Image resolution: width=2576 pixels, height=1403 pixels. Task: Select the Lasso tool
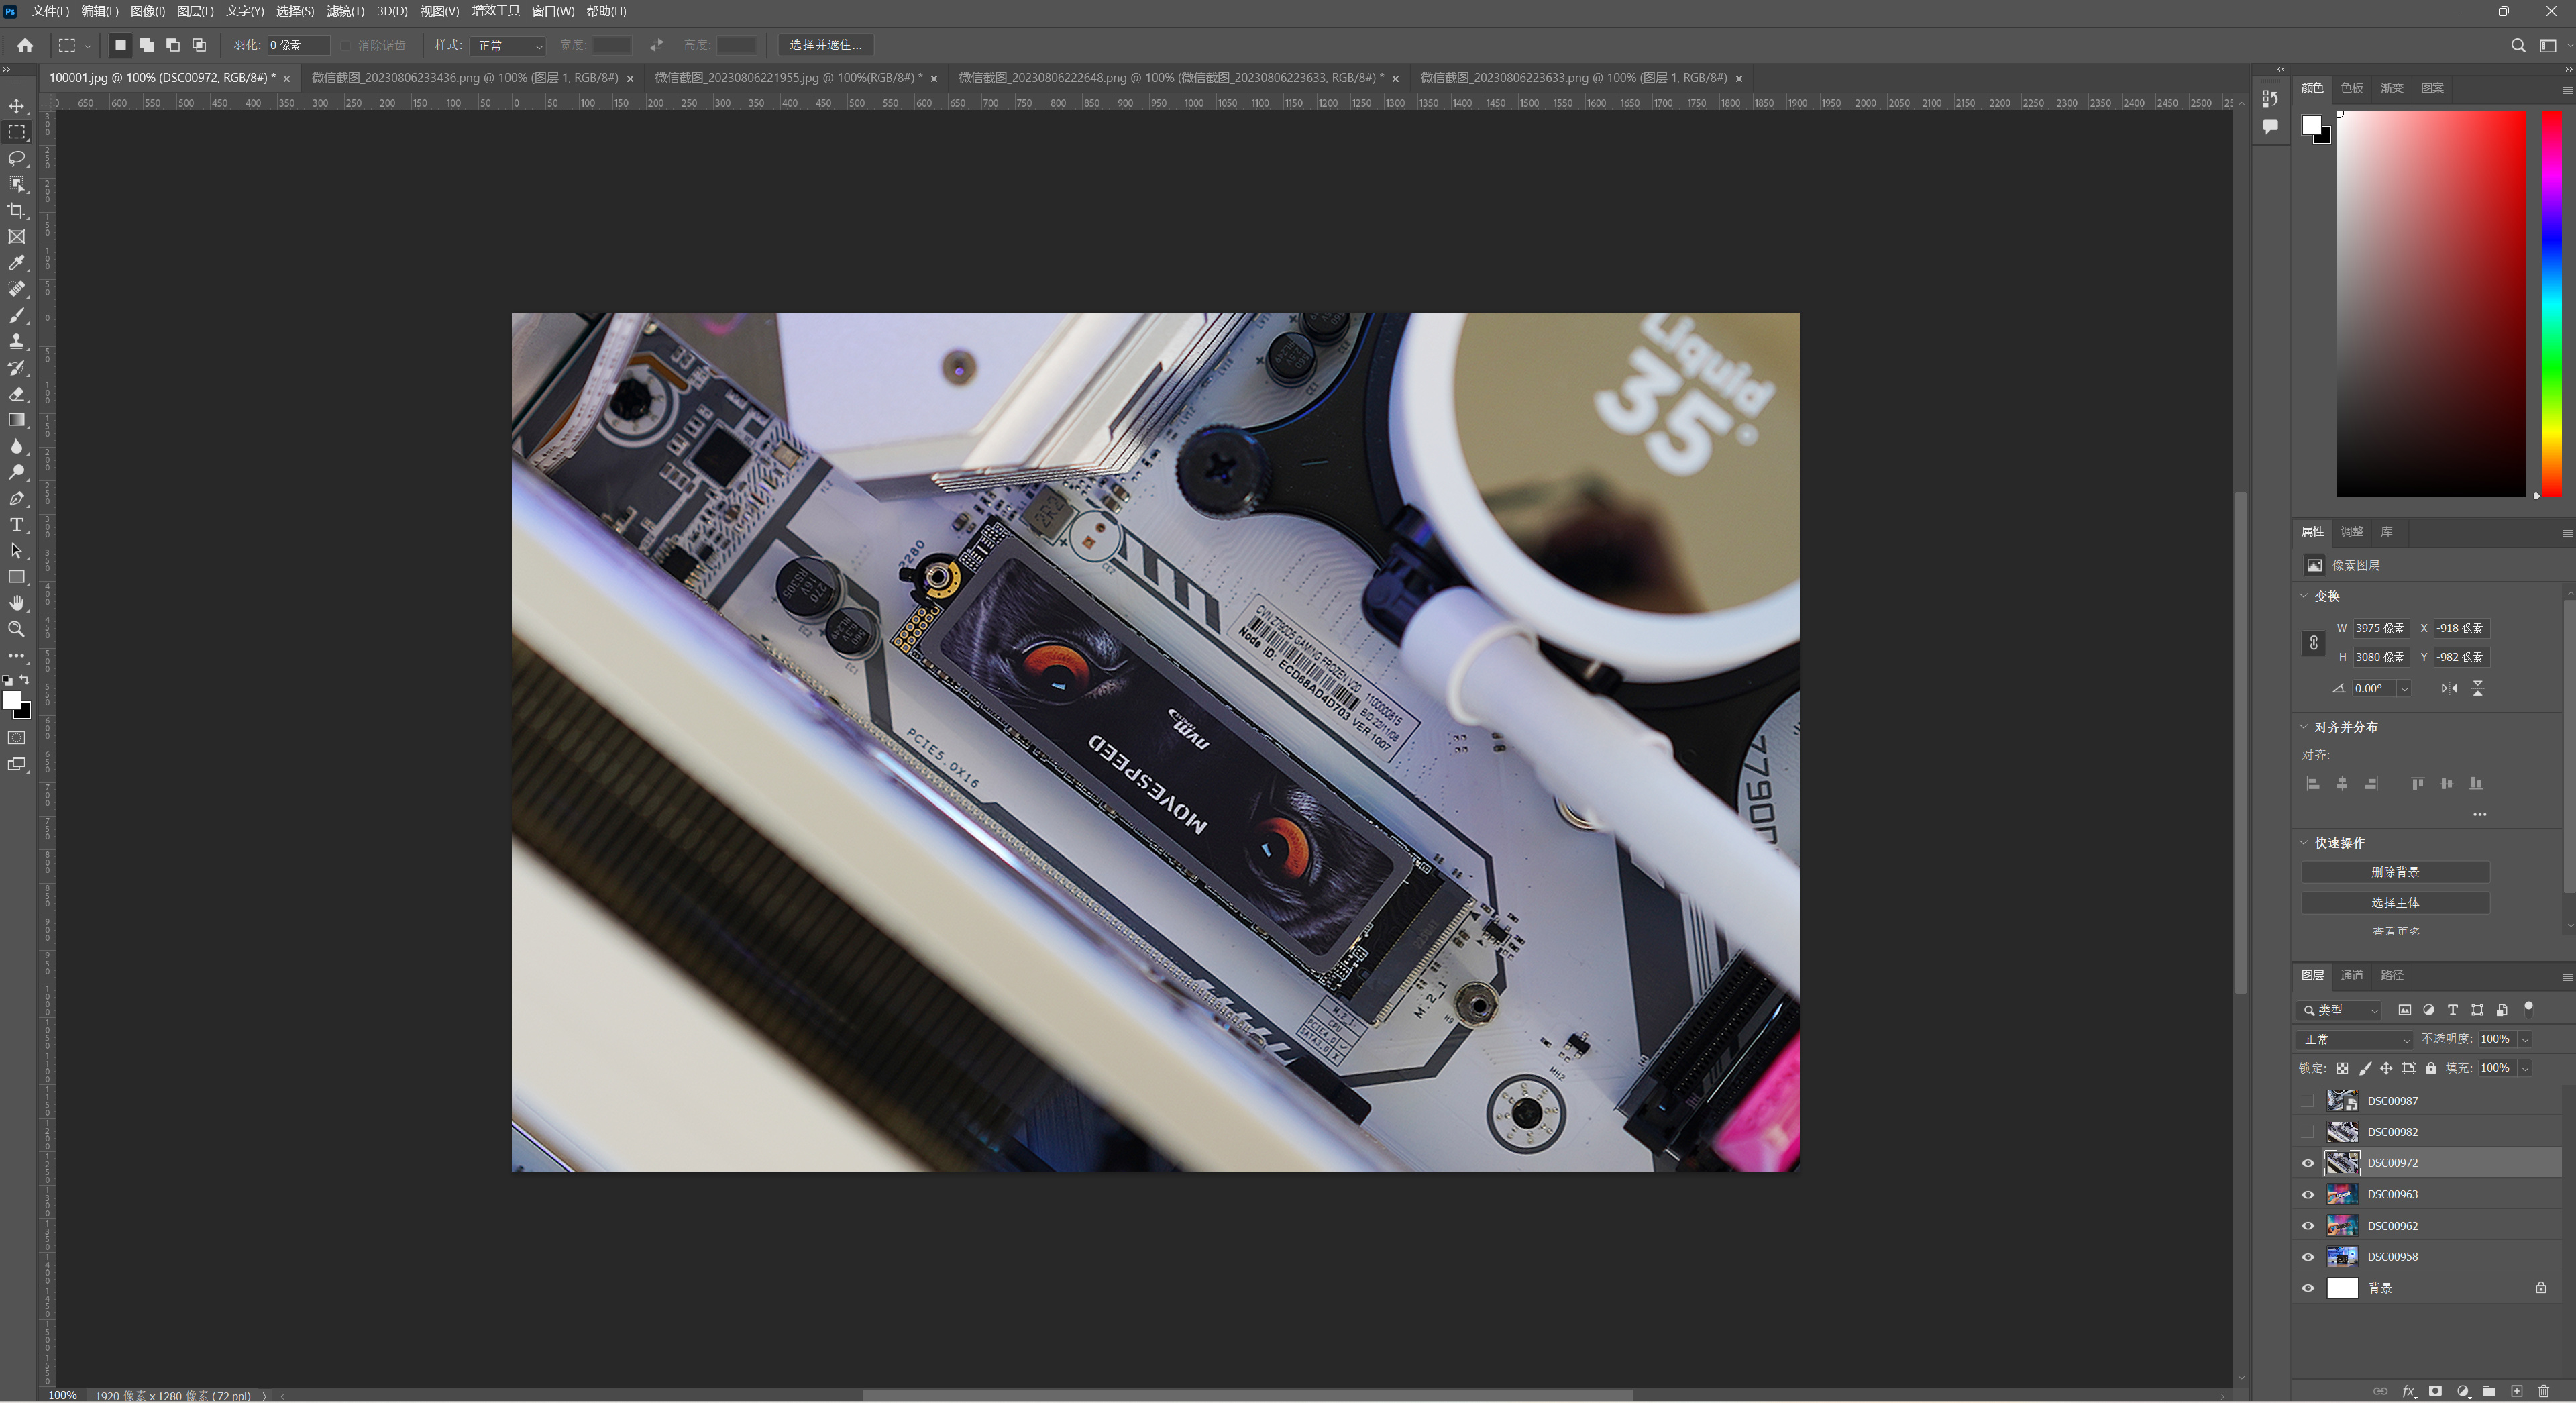pos(17,158)
